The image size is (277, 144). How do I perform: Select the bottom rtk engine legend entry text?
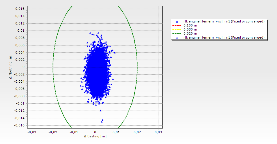[x=224, y=37]
